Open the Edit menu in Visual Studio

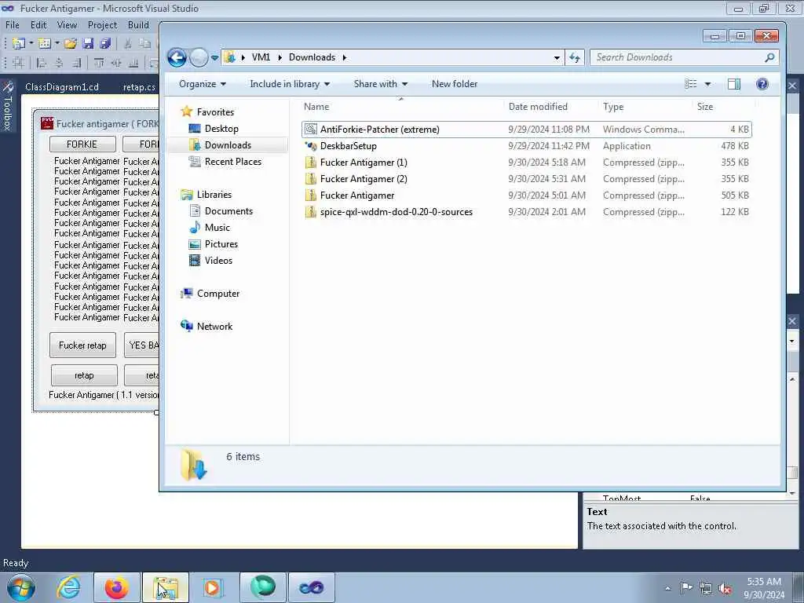(x=38, y=24)
